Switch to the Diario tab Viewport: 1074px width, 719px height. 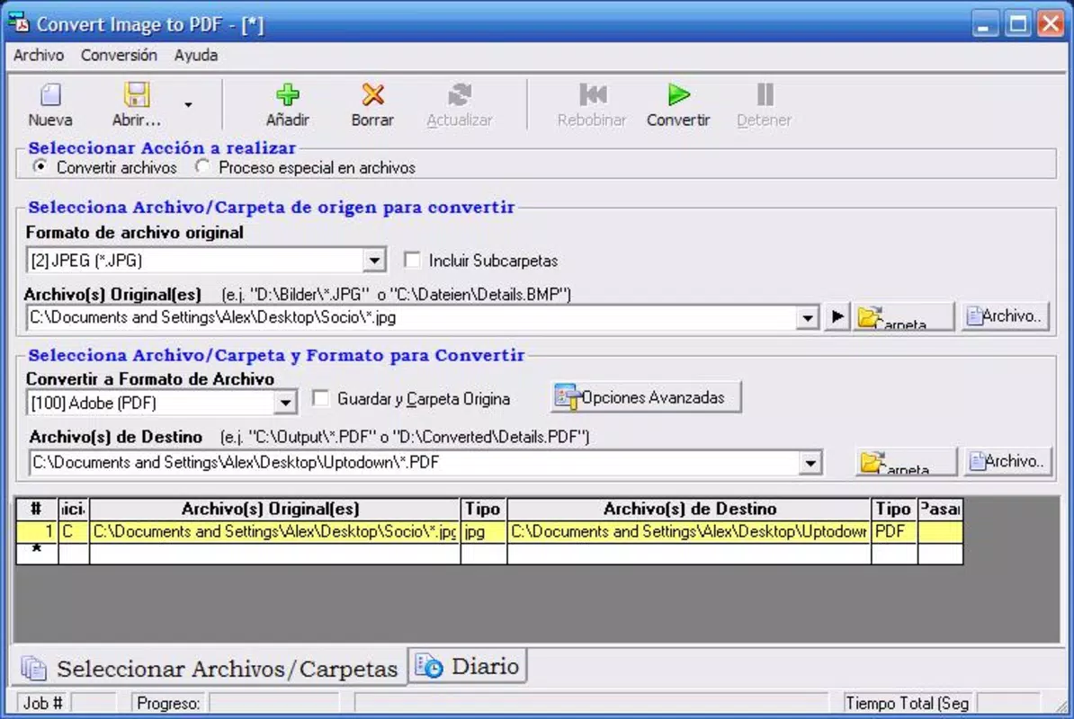[x=468, y=666]
